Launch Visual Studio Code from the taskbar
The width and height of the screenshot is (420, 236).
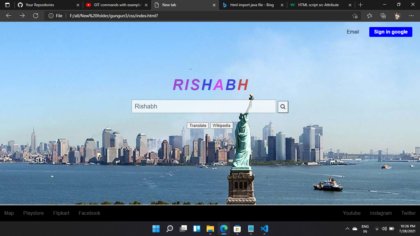264,229
